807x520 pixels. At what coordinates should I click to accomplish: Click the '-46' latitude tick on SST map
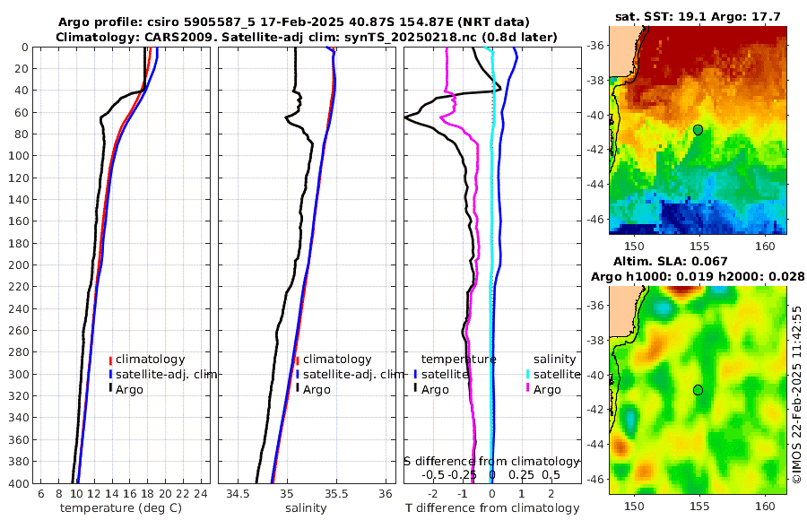click(595, 220)
